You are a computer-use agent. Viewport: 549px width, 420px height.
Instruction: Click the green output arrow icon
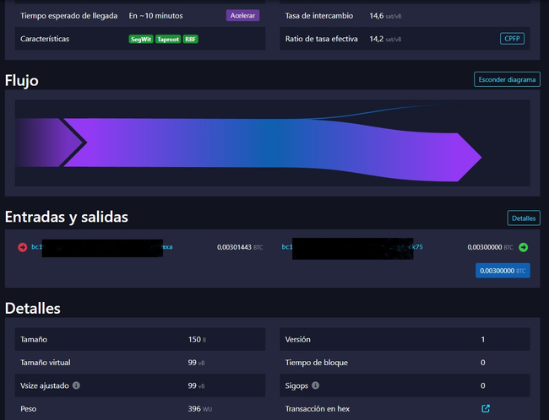coord(523,247)
